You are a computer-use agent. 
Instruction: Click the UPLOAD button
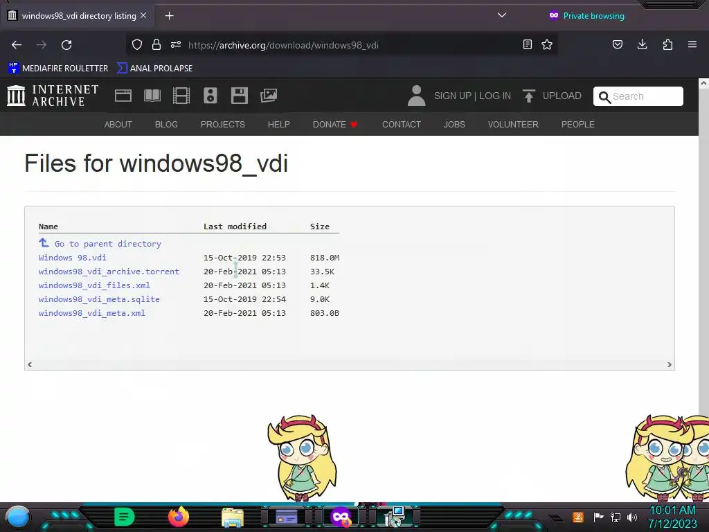(552, 96)
